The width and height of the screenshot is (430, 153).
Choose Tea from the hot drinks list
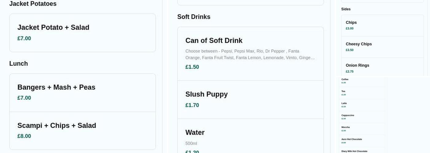tap(362, 93)
